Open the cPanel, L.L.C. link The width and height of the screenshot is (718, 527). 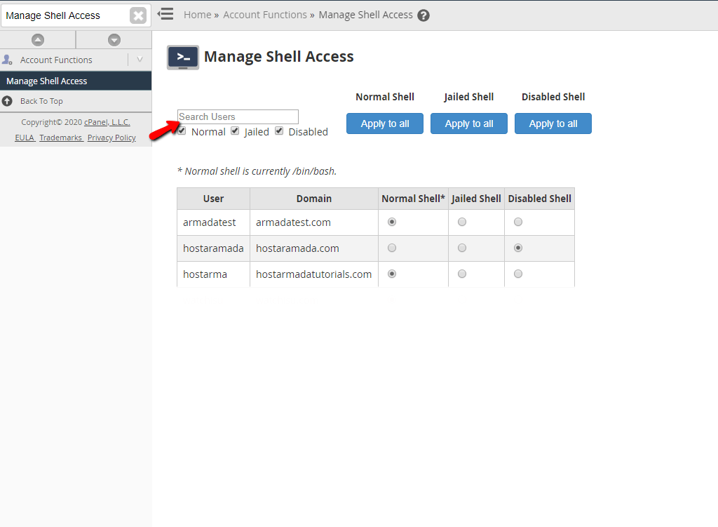(107, 122)
